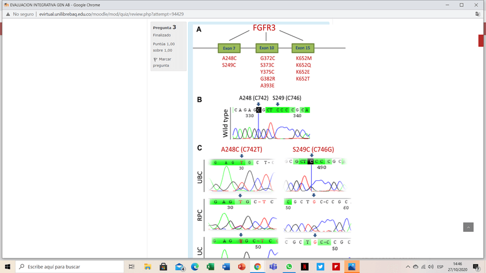This screenshot has width=486, height=273.
Task: Open Microsoft Store from the taskbar
Action: pos(163,267)
